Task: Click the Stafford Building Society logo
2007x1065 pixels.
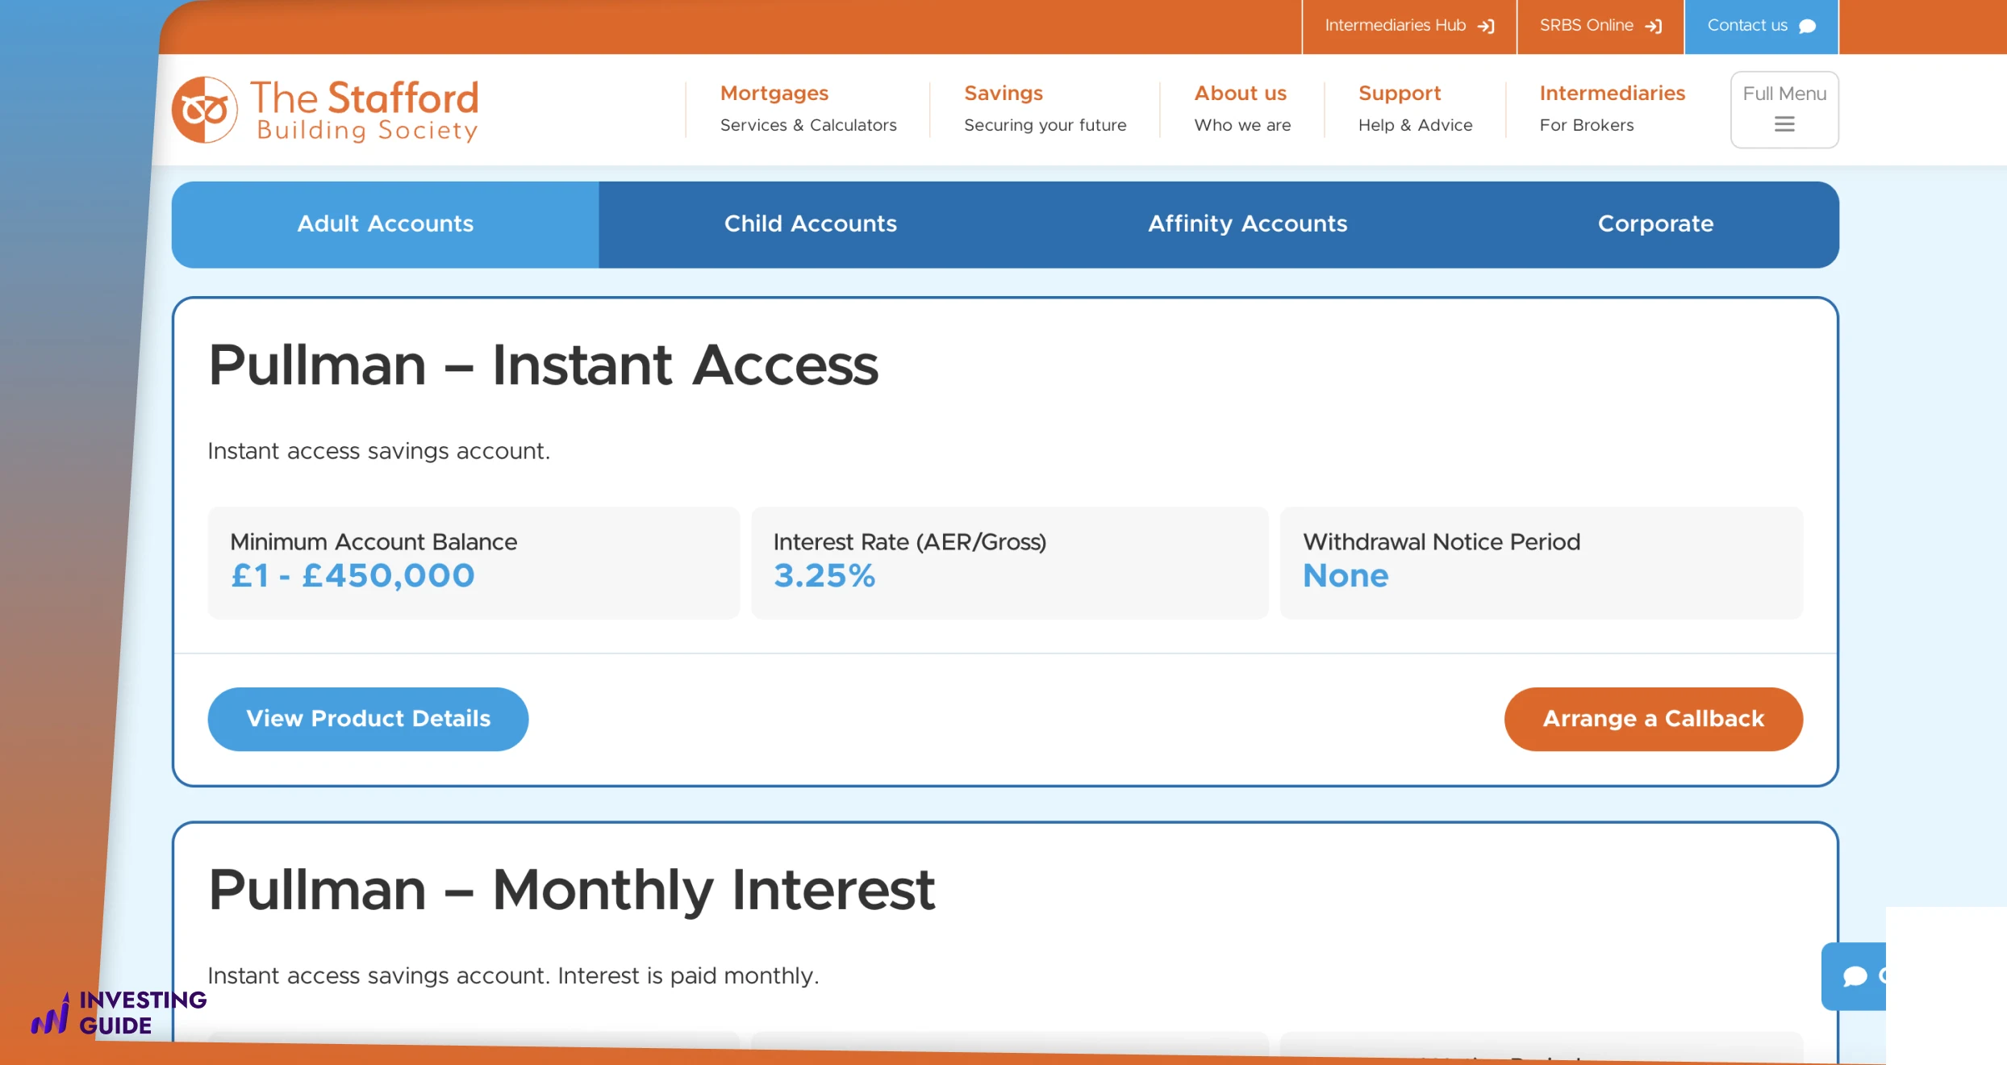Action: (x=325, y=111)
